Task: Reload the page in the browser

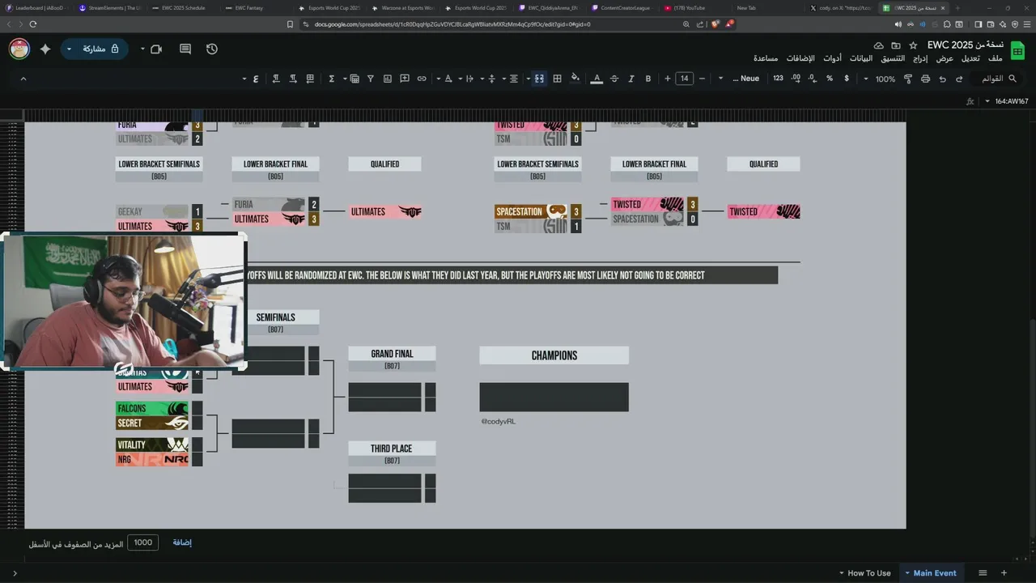Action: coord(32,24)
